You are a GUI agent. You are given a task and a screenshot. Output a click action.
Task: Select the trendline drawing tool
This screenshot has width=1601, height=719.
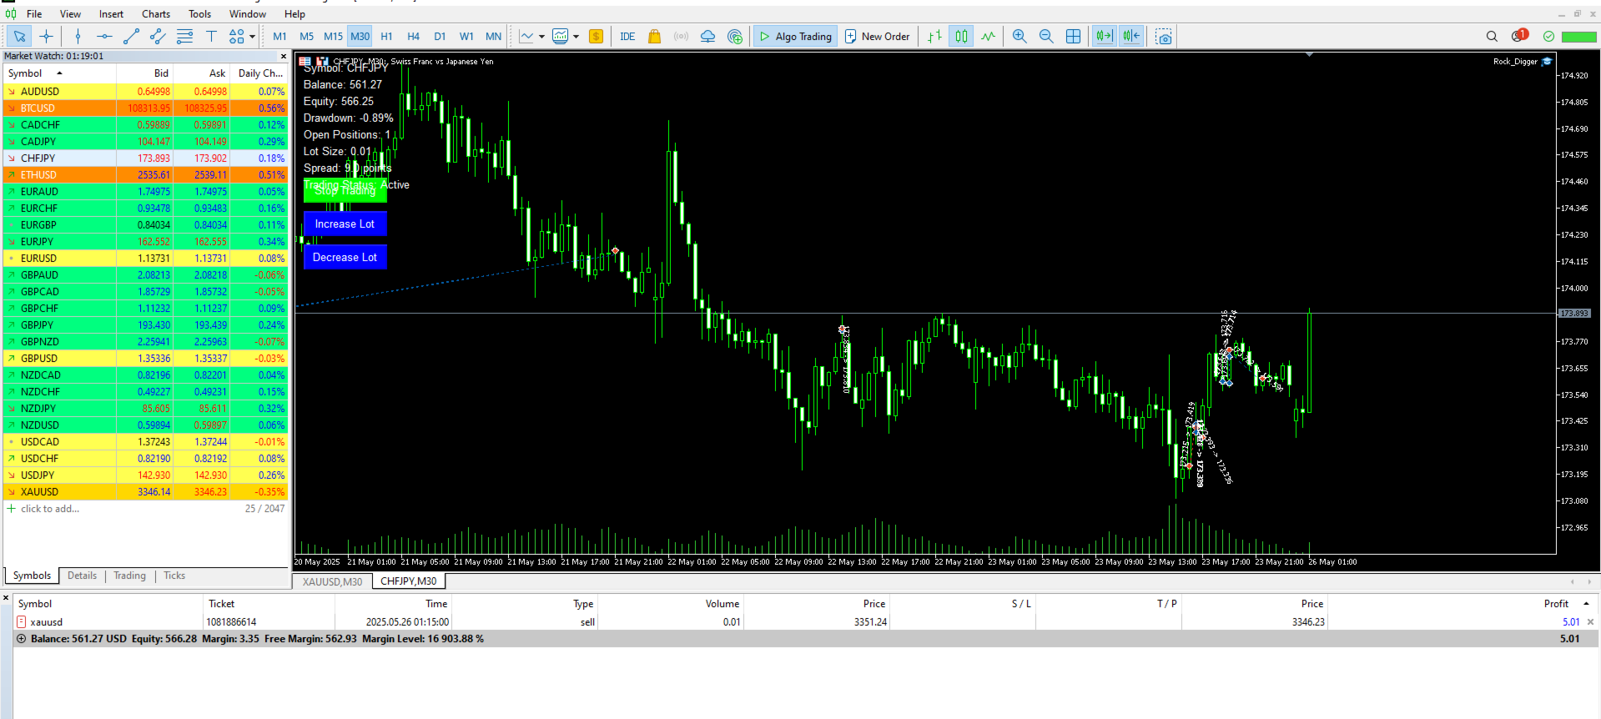pos(131,36)
